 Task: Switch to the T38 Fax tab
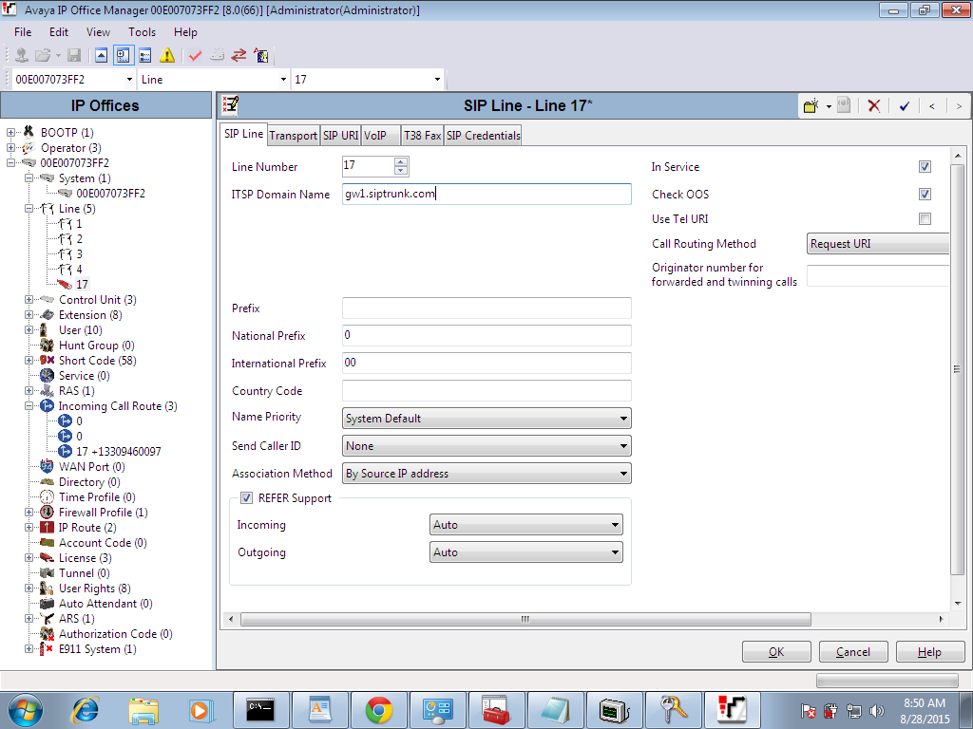422,136
